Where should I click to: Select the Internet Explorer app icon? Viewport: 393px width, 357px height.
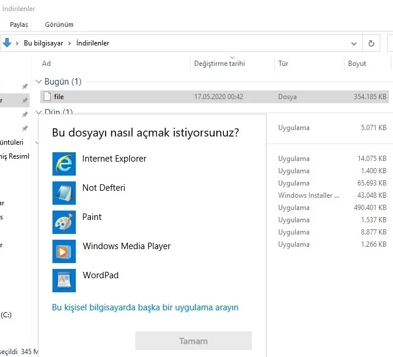pos(64,164)
